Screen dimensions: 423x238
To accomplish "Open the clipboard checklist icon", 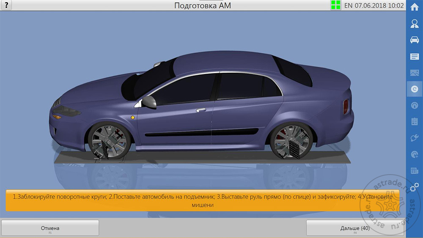I will 415,122.
